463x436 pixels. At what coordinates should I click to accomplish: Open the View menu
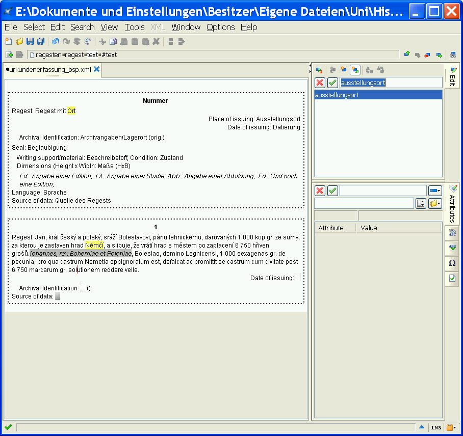click(x=109, y=27)
